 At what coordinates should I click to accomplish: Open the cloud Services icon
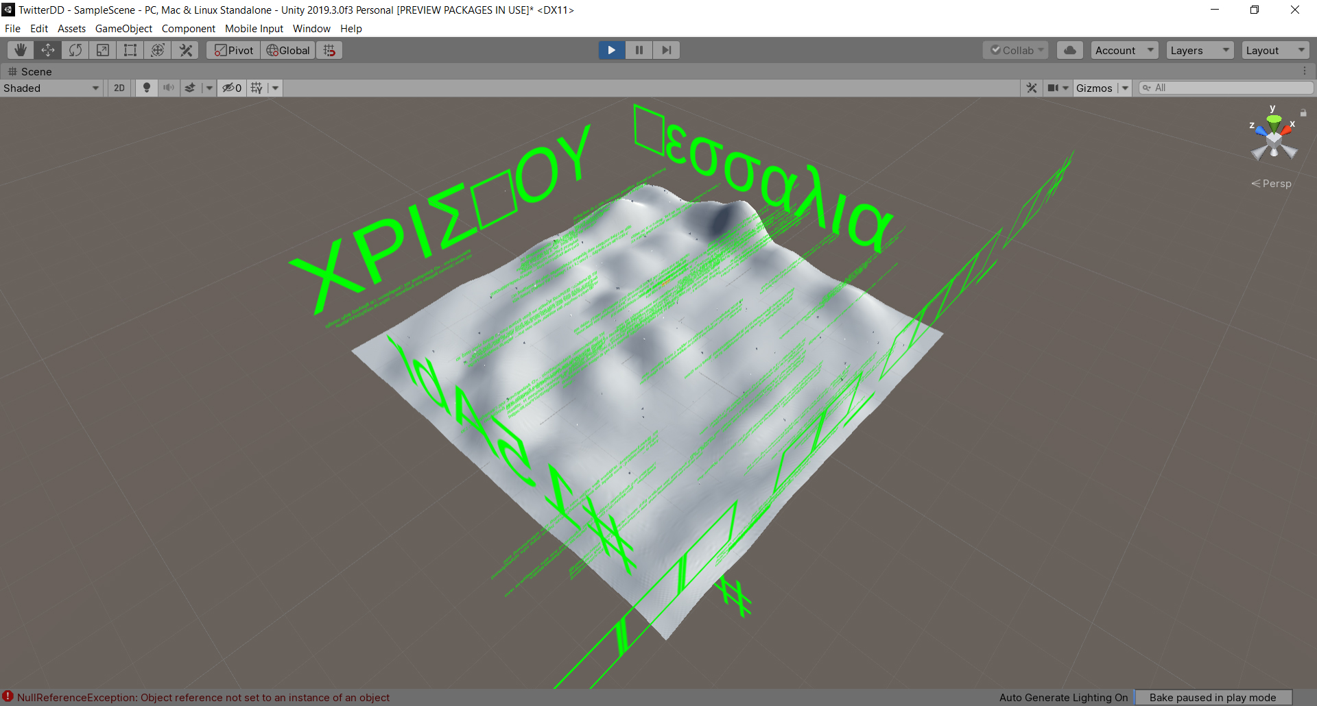[x=1069, y=50]
